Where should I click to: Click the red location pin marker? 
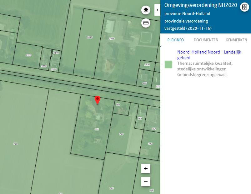coord(98,100)
